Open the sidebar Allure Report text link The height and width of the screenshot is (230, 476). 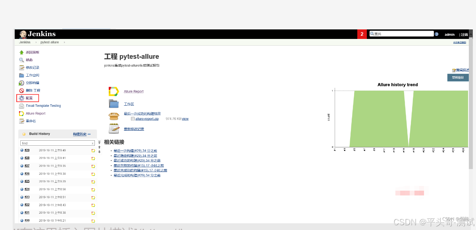click(35, 113)
